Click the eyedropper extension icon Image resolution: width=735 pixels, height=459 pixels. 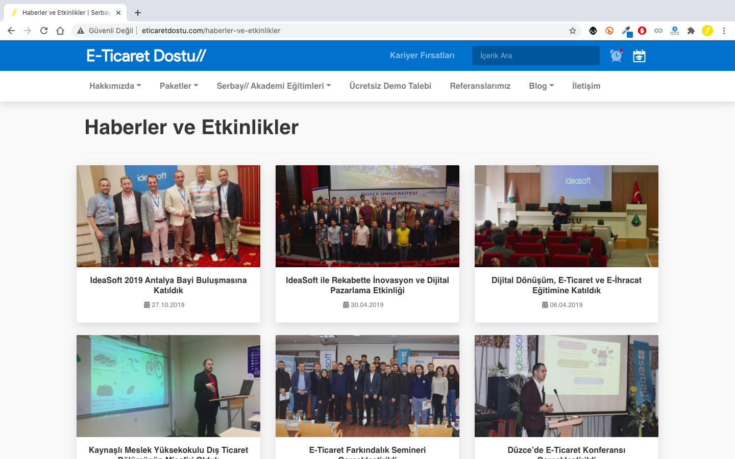[x=626, y=31]
